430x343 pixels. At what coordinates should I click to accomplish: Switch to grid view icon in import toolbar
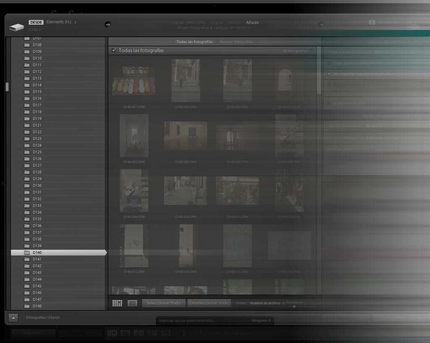pos(118,303)
